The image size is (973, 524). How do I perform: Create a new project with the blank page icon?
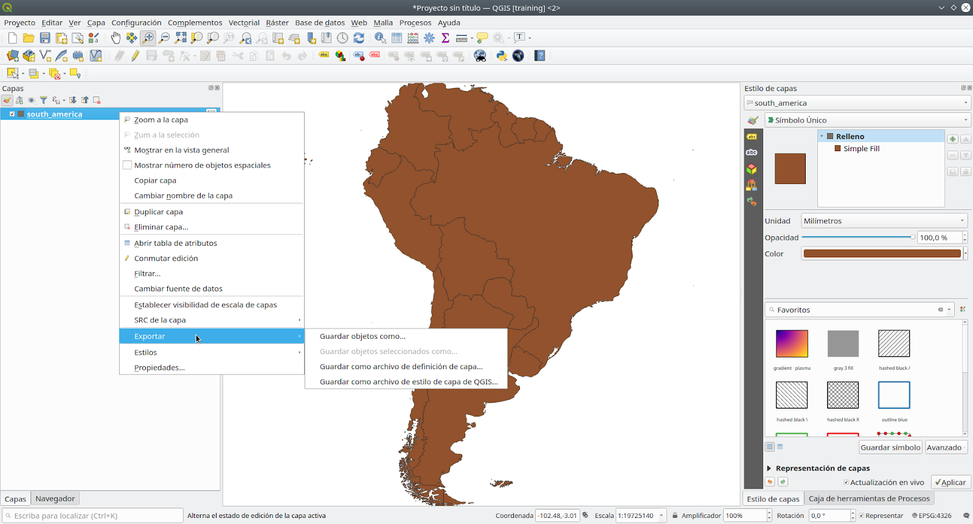pos(12,38)
